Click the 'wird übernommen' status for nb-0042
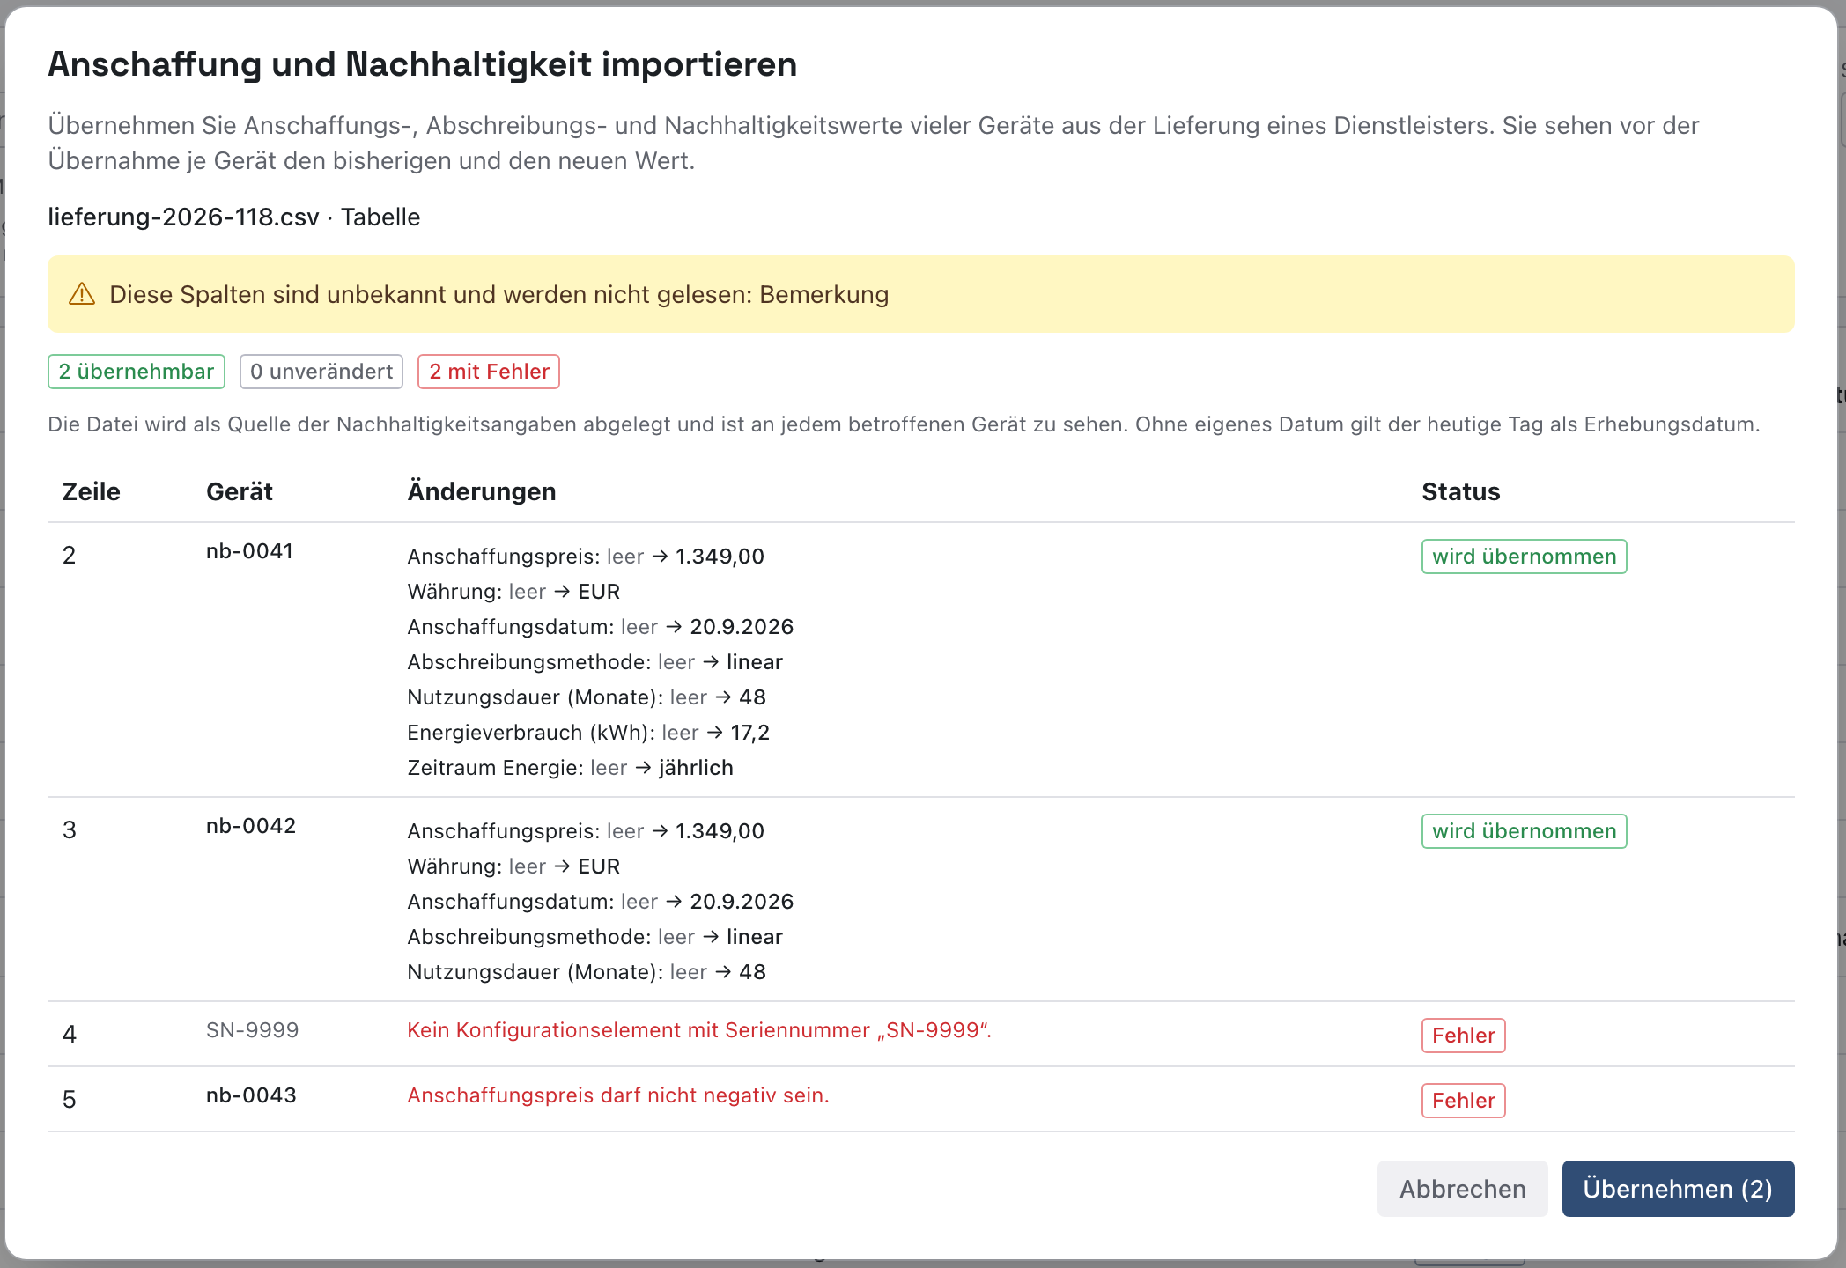Screen dimensions: 1846x1268 (x=1524, y=831)
